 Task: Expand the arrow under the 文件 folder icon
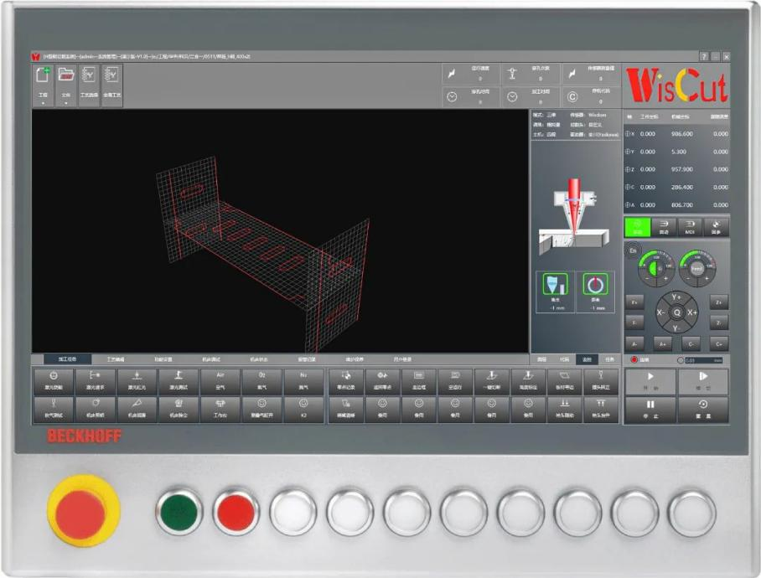click(x=65, y=103)
